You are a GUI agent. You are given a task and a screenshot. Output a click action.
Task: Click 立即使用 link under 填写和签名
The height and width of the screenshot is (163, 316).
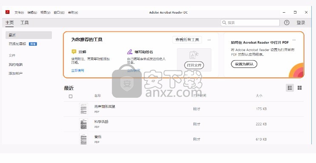pyautogui.click(x=134, y=70)
